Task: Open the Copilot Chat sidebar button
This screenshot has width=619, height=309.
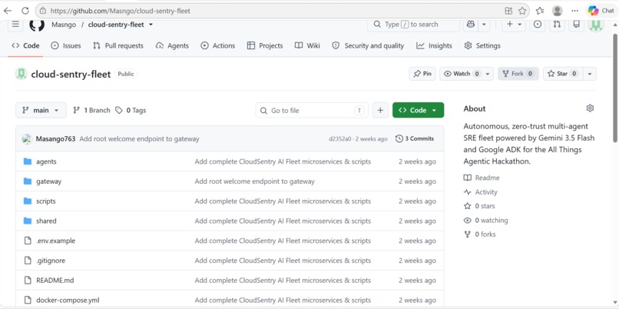Action: [601, 11]
